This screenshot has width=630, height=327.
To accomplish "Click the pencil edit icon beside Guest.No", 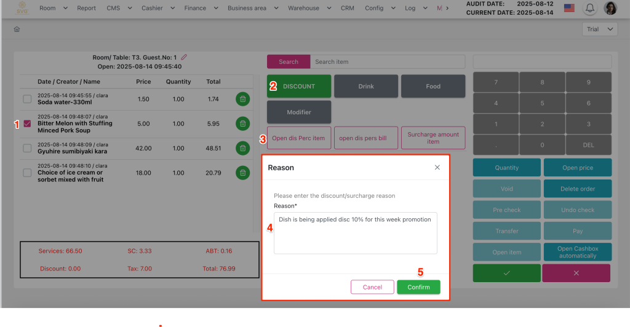I will (x=184, y=57).
